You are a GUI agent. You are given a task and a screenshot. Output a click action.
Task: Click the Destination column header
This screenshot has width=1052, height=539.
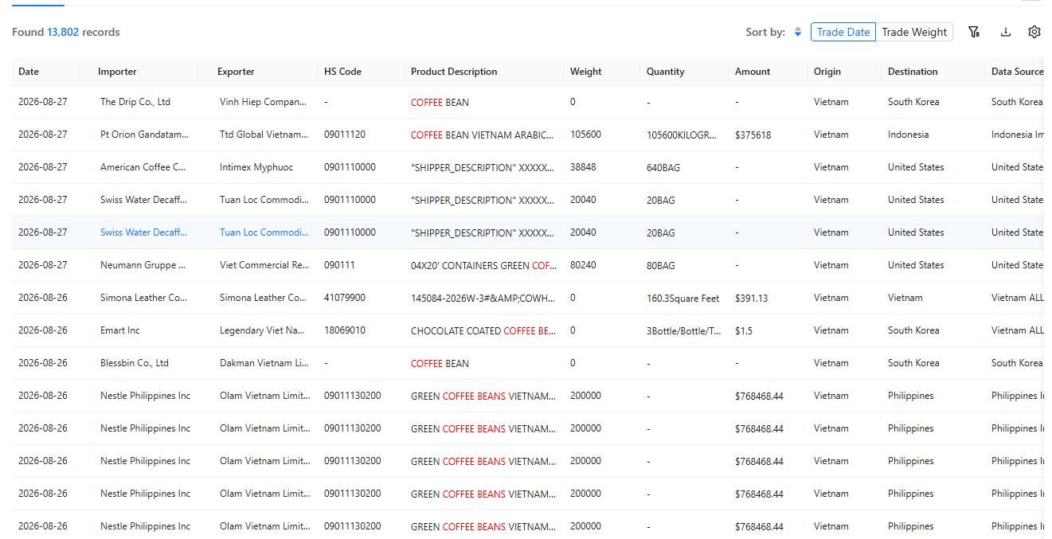click(913, 72)
